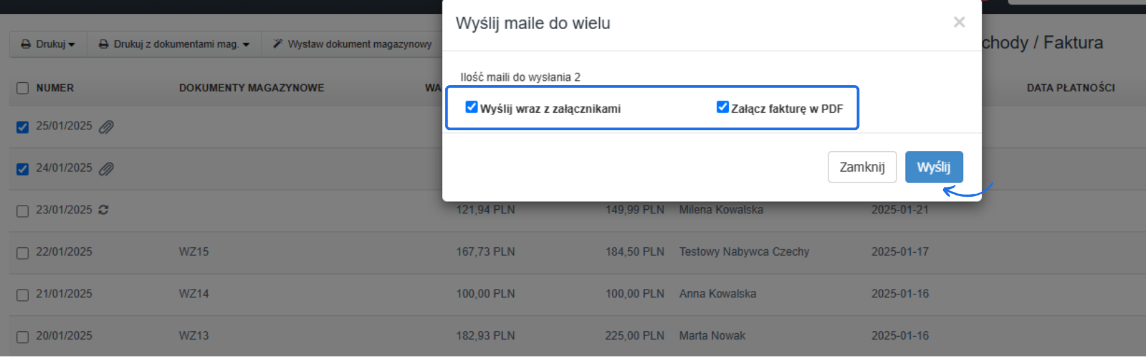Click the recurring icon beside invoice 23/01/2025

[104, 210]
